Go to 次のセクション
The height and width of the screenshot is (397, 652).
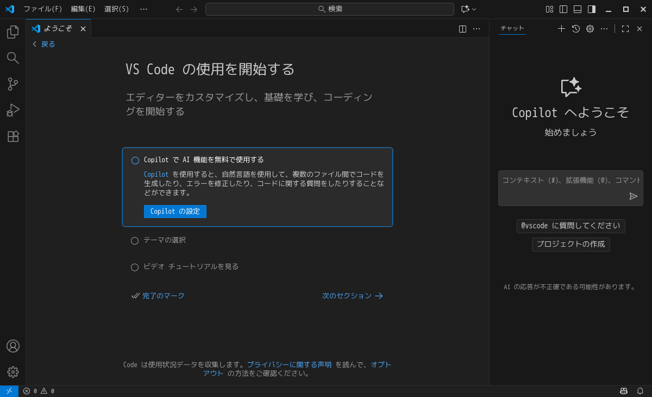[353, 296]
